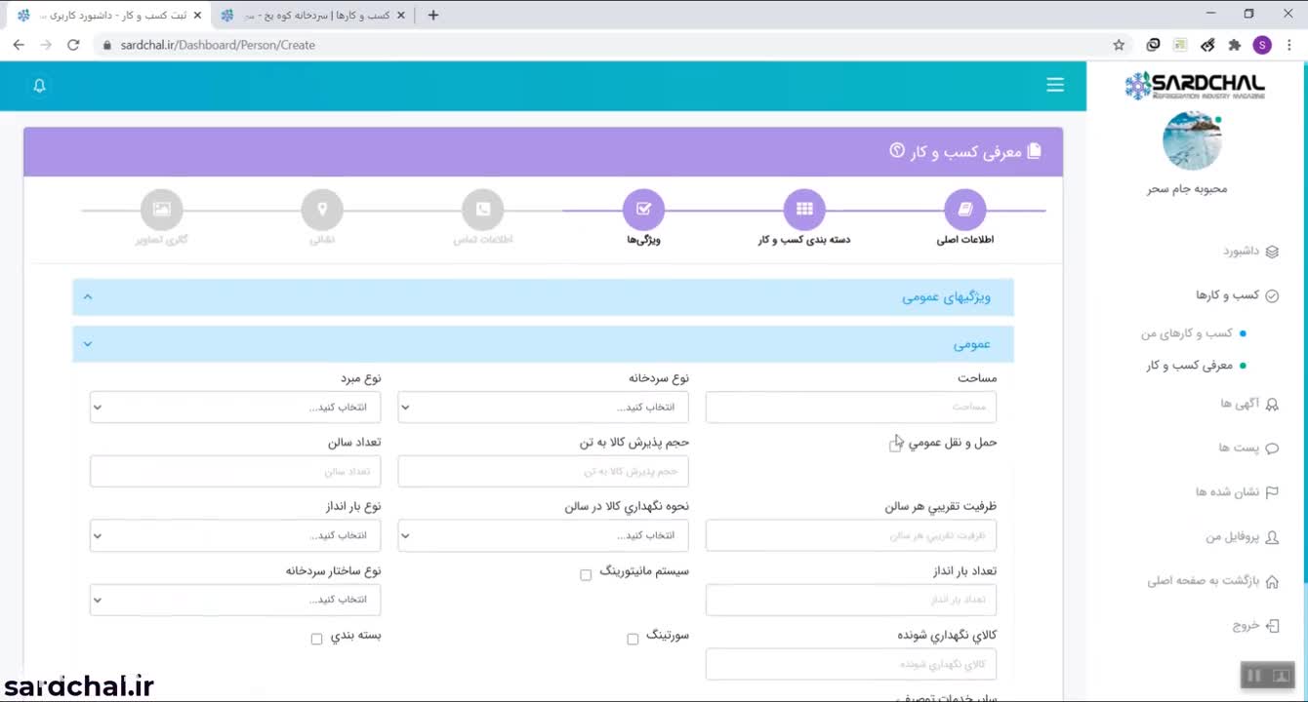The width and height of the screenshot is (1308, 702).
Task: Enable the سیستم مانیتورینگ checkbox
Action: tap(586, 574)
